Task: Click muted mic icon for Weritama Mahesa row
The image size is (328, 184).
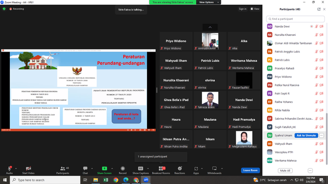Action: click(317, 160)
